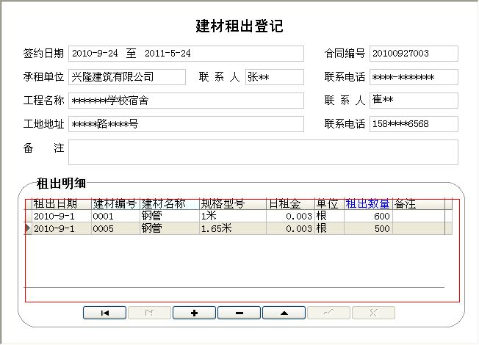
Task: Select the row with 建材编号 0001
Action: (x=115, y=217)
